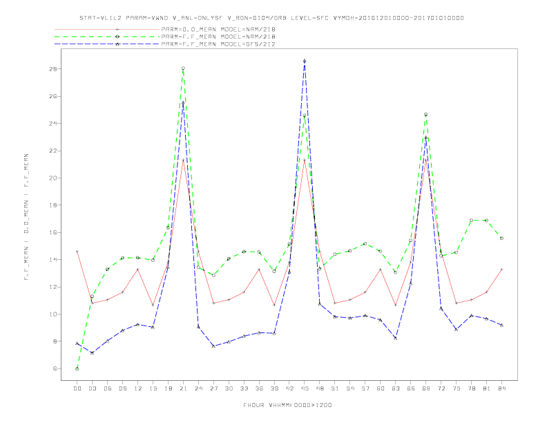
Task: Click x-axis tick label 33
Action: coord(244,388)
